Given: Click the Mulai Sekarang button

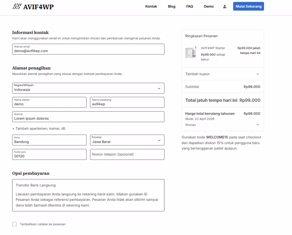Looking at the screenshot, I should 248,6.
